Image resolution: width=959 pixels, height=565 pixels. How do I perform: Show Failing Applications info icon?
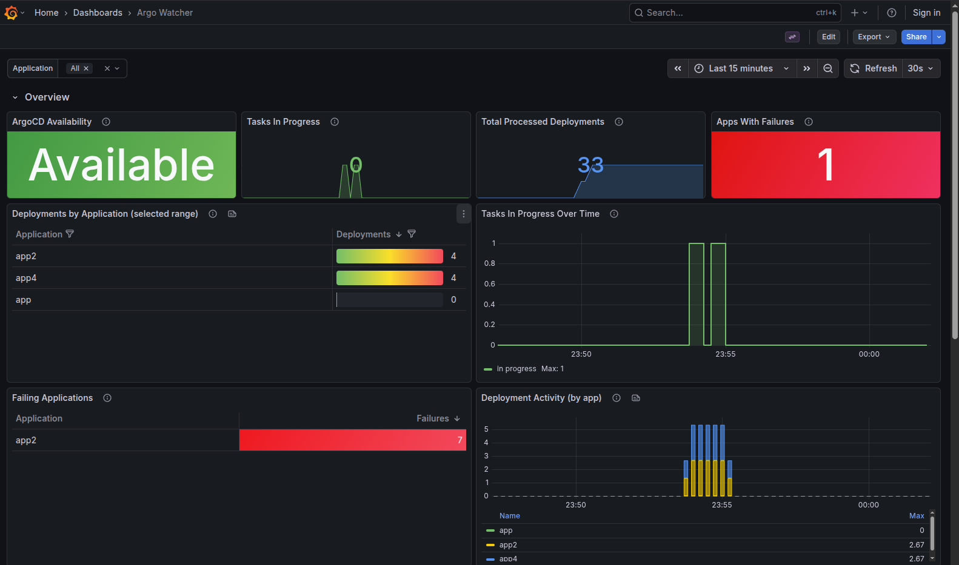coord(107,398)
